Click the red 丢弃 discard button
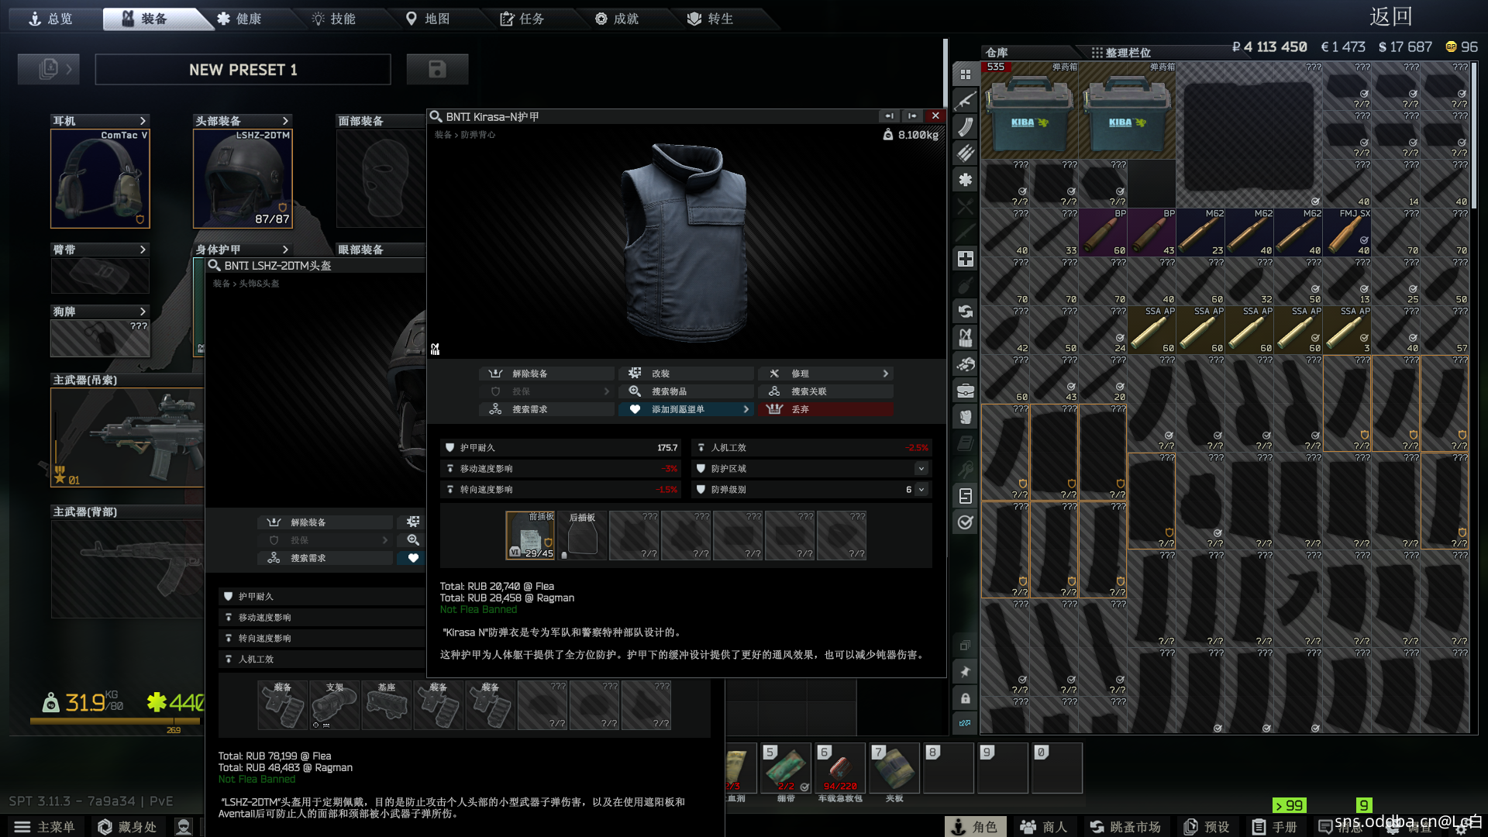1488x837 pixels. [x=825, y=409]
